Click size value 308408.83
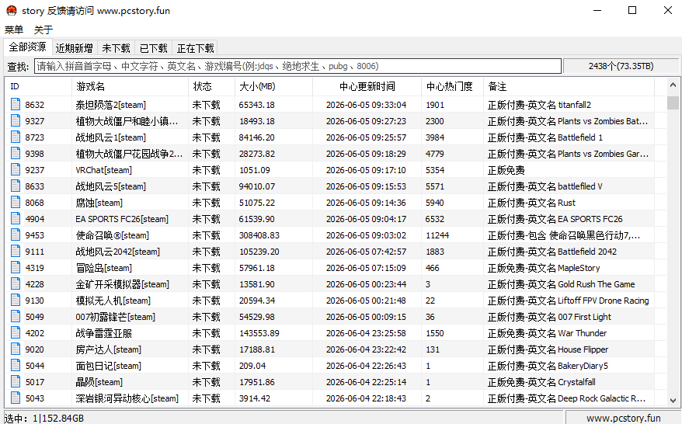 (x=259, y=235)
